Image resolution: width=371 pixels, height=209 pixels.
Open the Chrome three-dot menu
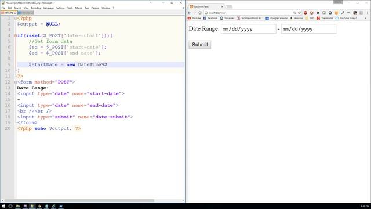[367, 13]
